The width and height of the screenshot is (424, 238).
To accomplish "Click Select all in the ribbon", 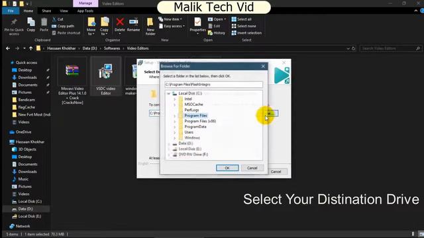I will point(242,19).
